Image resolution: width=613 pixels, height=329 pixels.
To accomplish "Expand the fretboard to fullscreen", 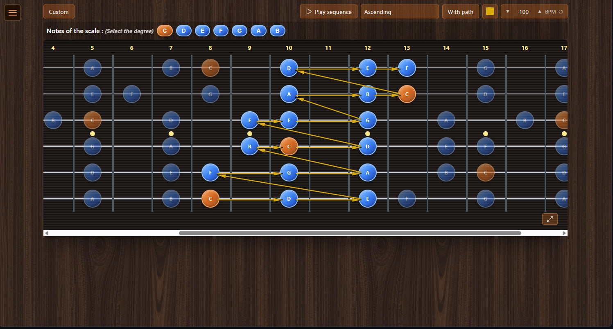I will point(550,219).
